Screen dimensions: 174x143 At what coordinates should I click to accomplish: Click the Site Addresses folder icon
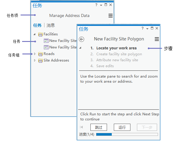pos(40,61)
